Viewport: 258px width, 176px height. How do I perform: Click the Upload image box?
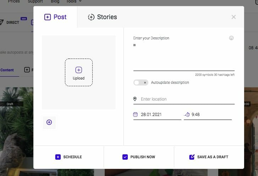pyautogui.click(x=78, y=72)
